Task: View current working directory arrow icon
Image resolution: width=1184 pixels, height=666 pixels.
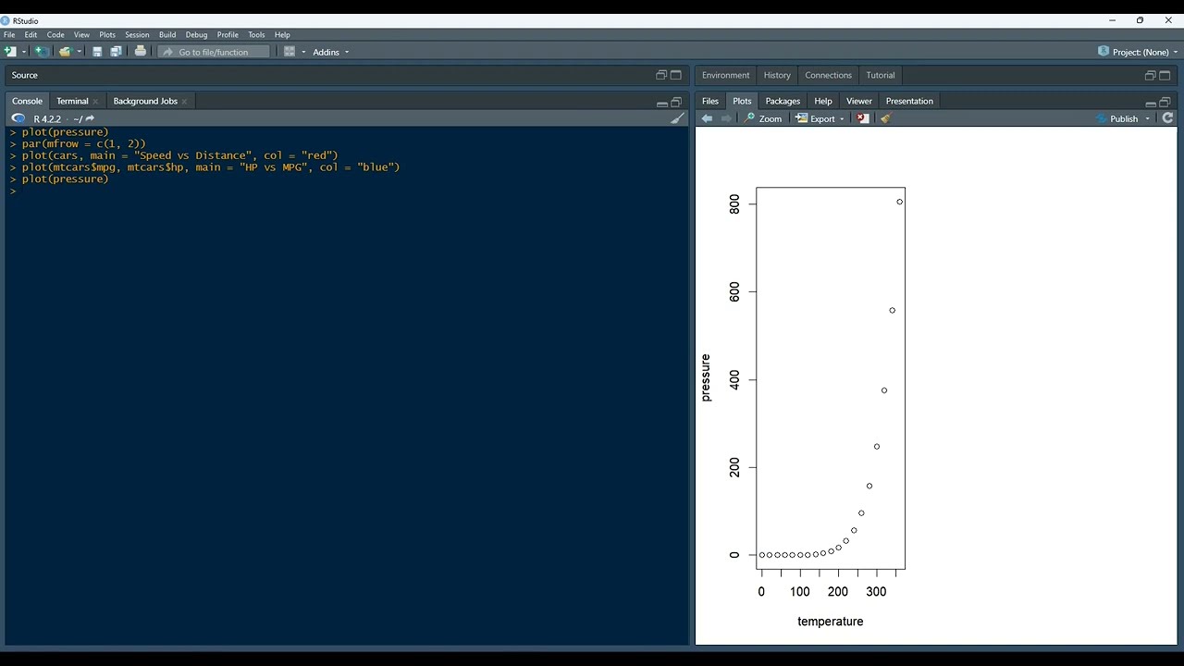Action: click(x=90, y=118)
